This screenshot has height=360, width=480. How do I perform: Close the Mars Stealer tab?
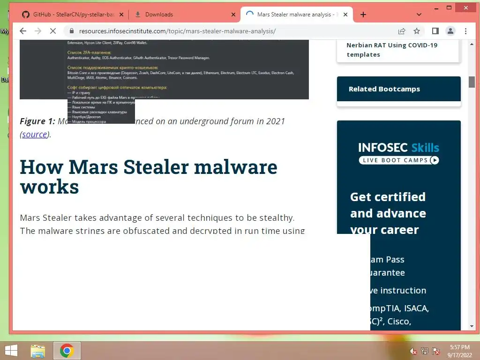point(345,15)
